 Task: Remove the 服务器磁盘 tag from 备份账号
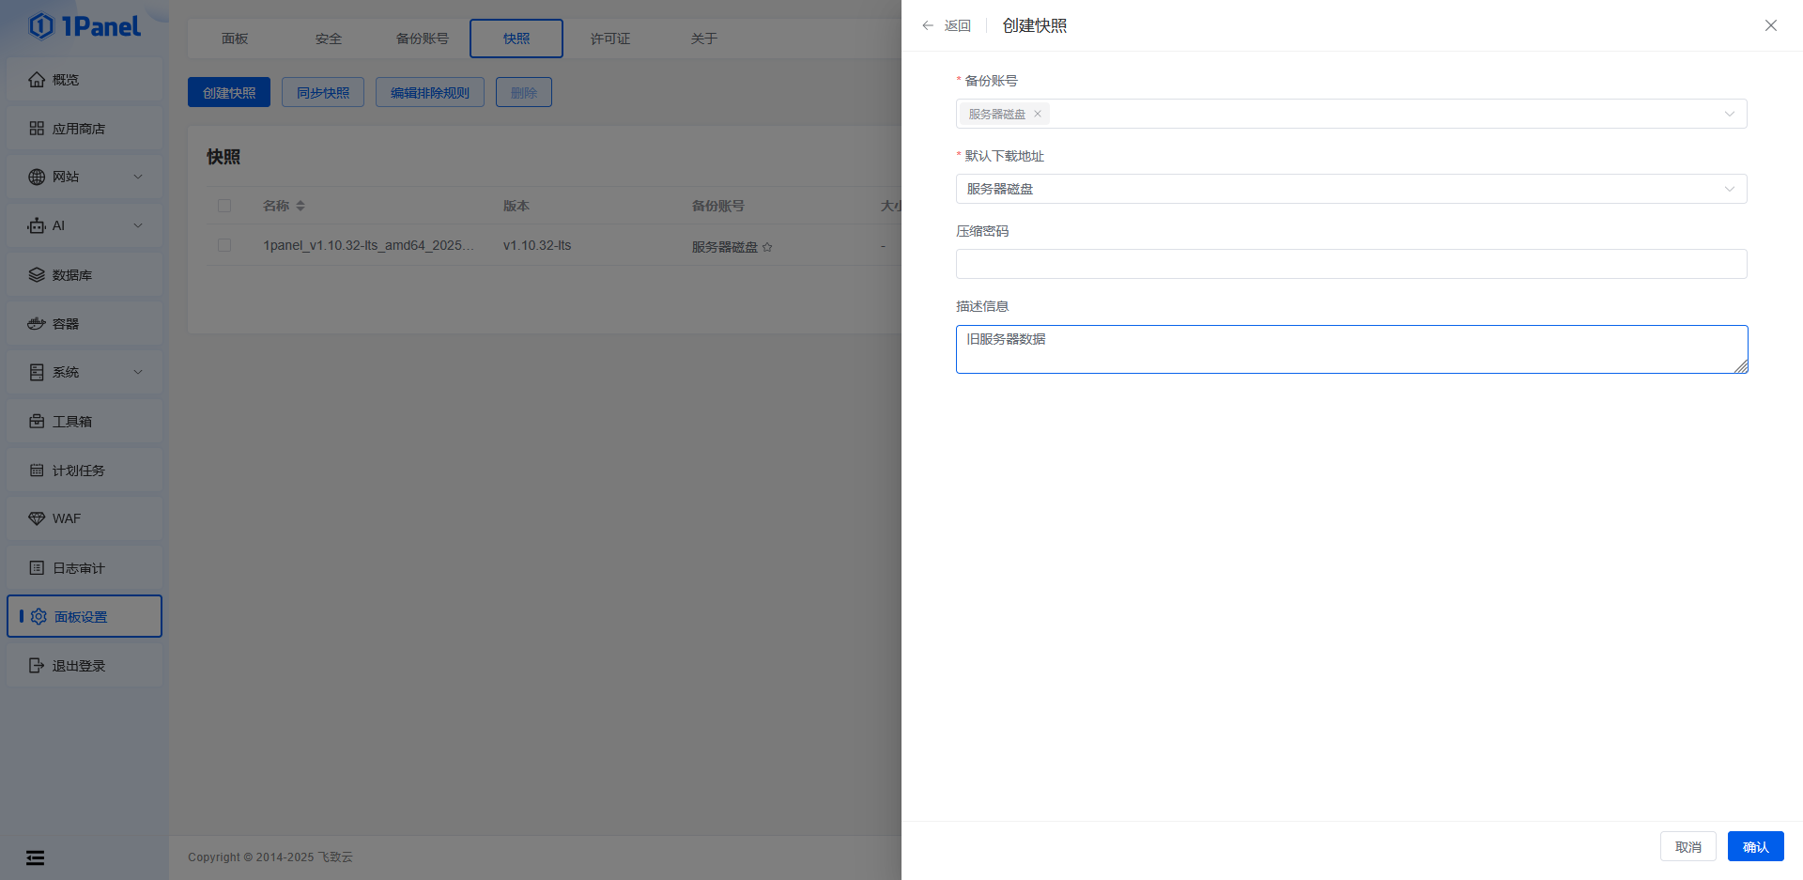click(1038, 114)
